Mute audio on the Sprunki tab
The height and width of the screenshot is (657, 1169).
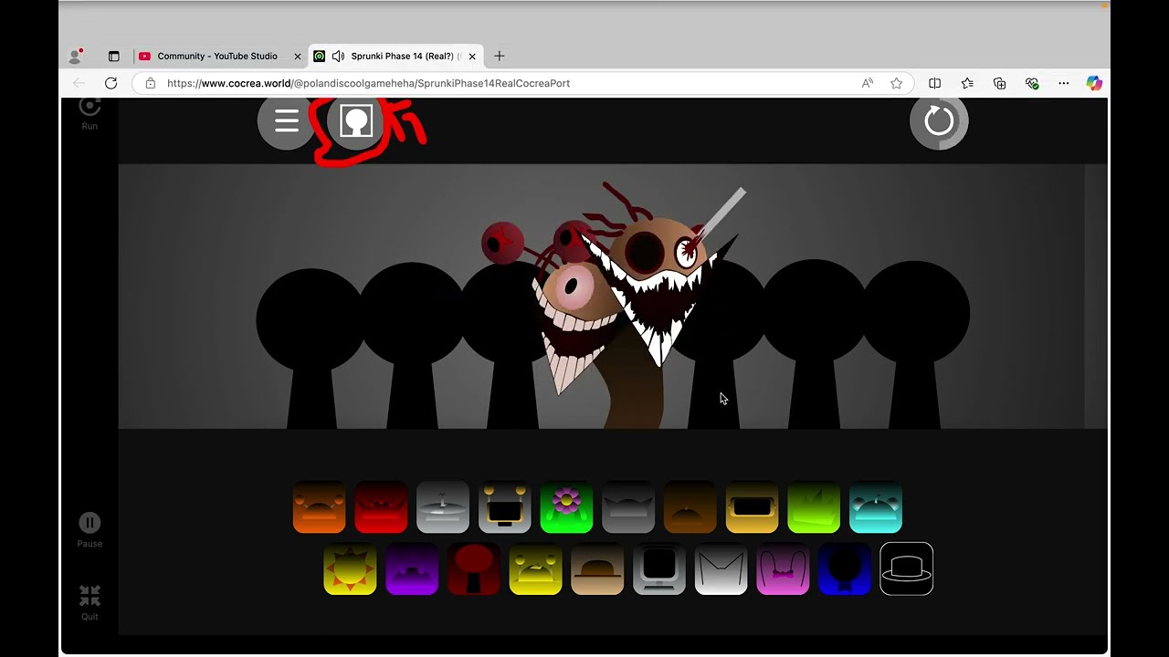[x=338, y=56]
